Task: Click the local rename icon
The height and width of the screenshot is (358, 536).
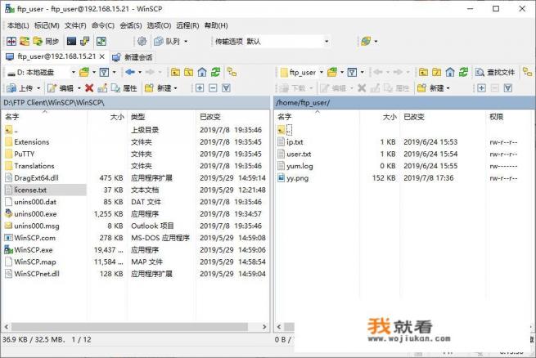Action: (102, 88)
